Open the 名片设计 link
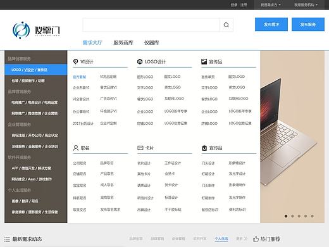 click(x=144, y=163)
